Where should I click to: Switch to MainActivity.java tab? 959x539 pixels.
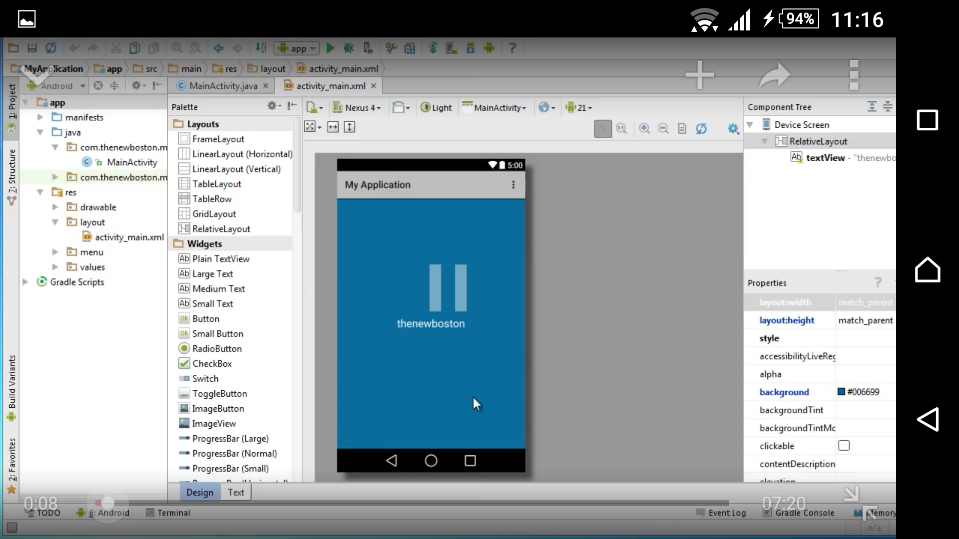coord(223,86)
